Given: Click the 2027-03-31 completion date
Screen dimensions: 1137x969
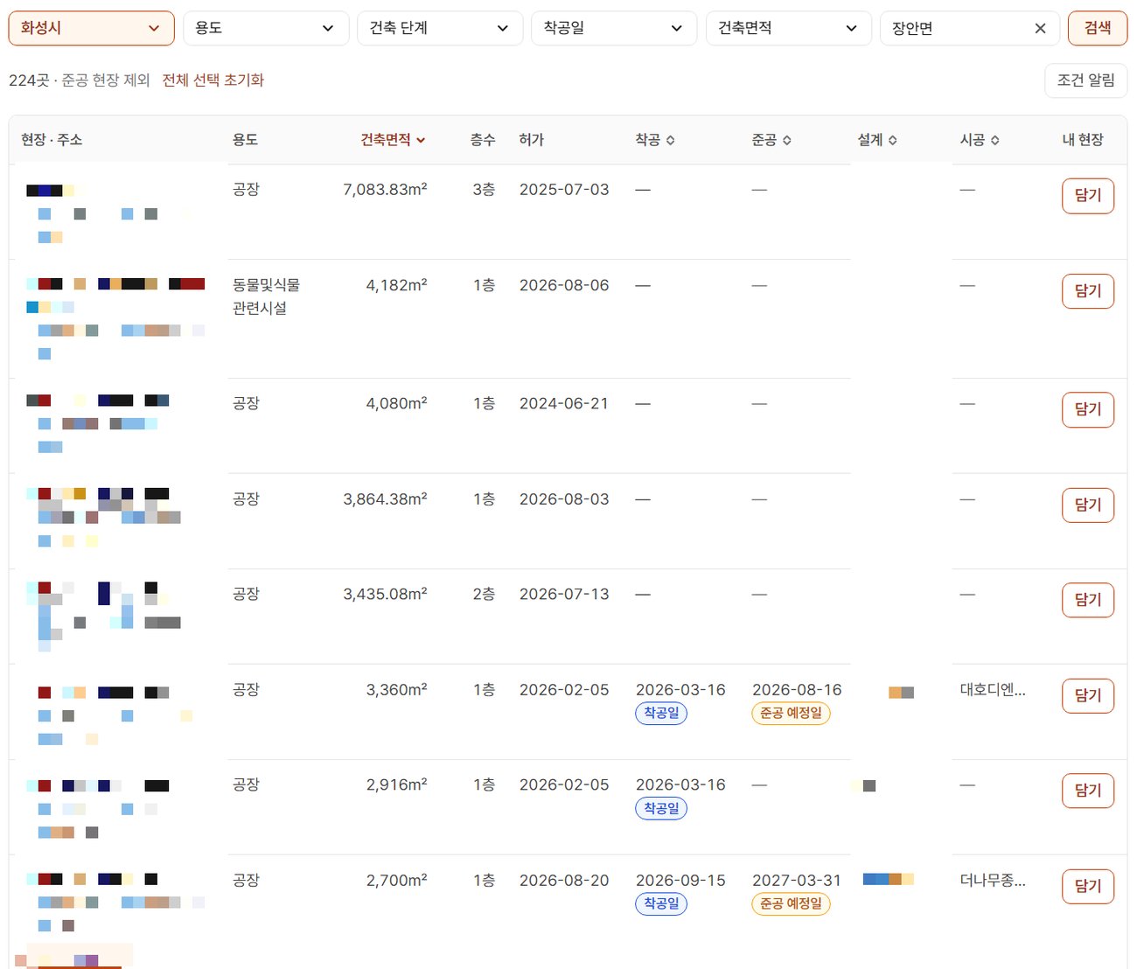Looking at the screenshot, I should (797, 880).
